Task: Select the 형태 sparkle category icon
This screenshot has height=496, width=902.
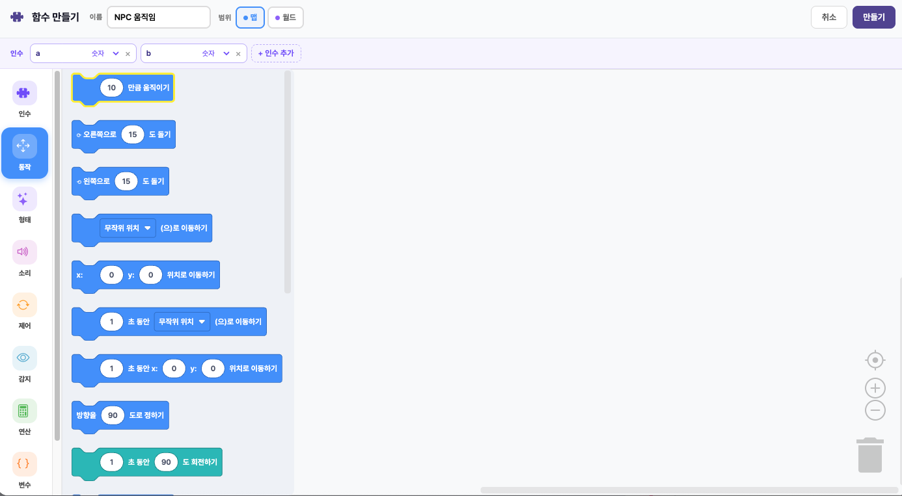Action: click(x=24, y=199)
